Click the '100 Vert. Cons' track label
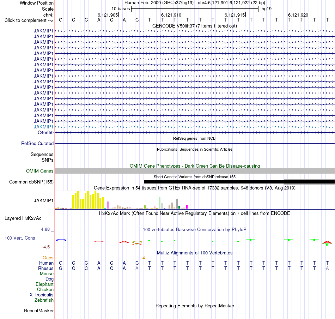The height and width of the screenshot is (319, 335). (20, 238)
